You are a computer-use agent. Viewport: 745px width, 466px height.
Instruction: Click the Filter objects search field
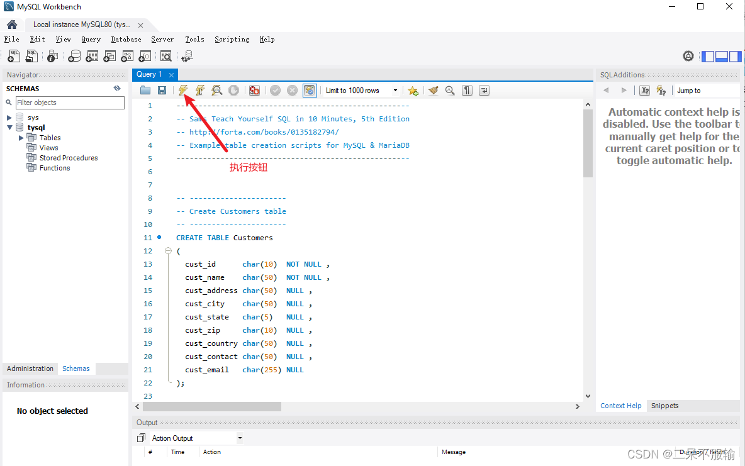pyautogui.click(x=70, y=102)
